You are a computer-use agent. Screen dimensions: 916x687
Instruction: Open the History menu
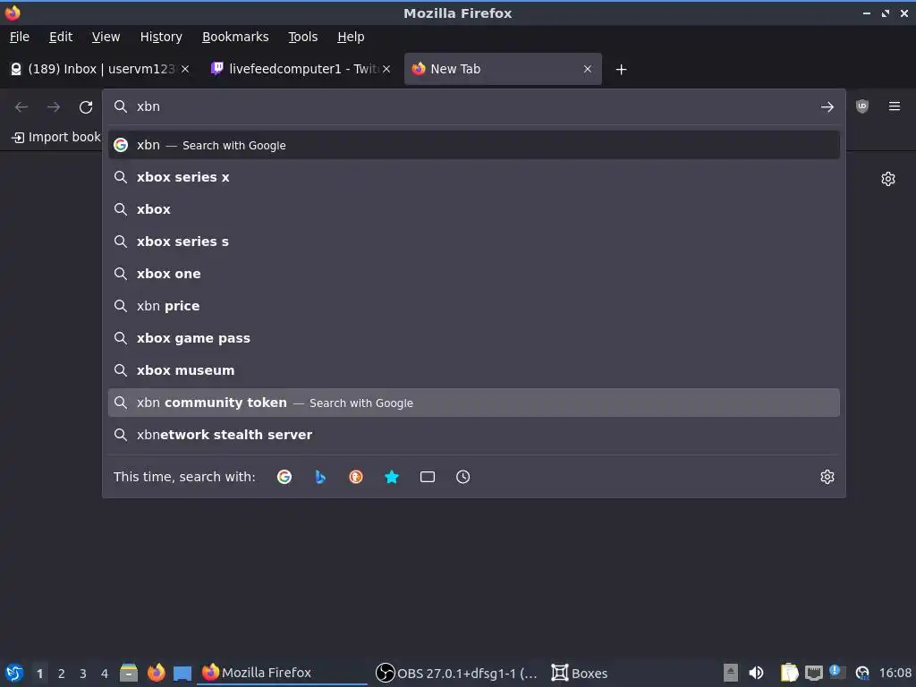click(x=161, y=37)
